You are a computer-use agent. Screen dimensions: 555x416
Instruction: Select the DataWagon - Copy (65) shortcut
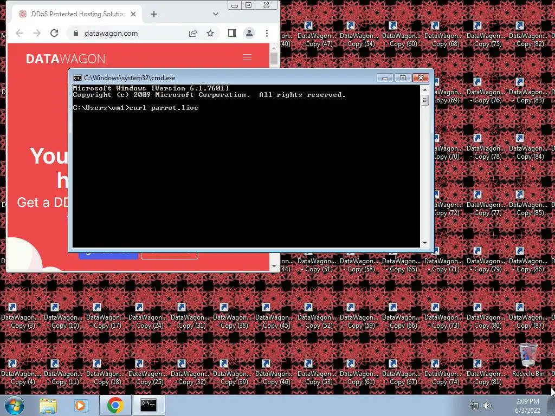point(401,264)
